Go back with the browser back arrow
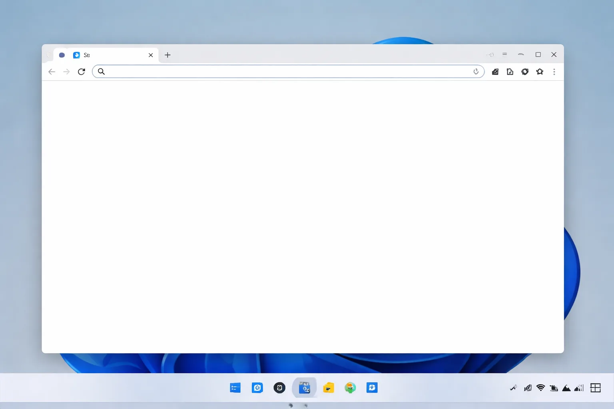This screenshot has height=409, width=614. [x=52, y=72]
